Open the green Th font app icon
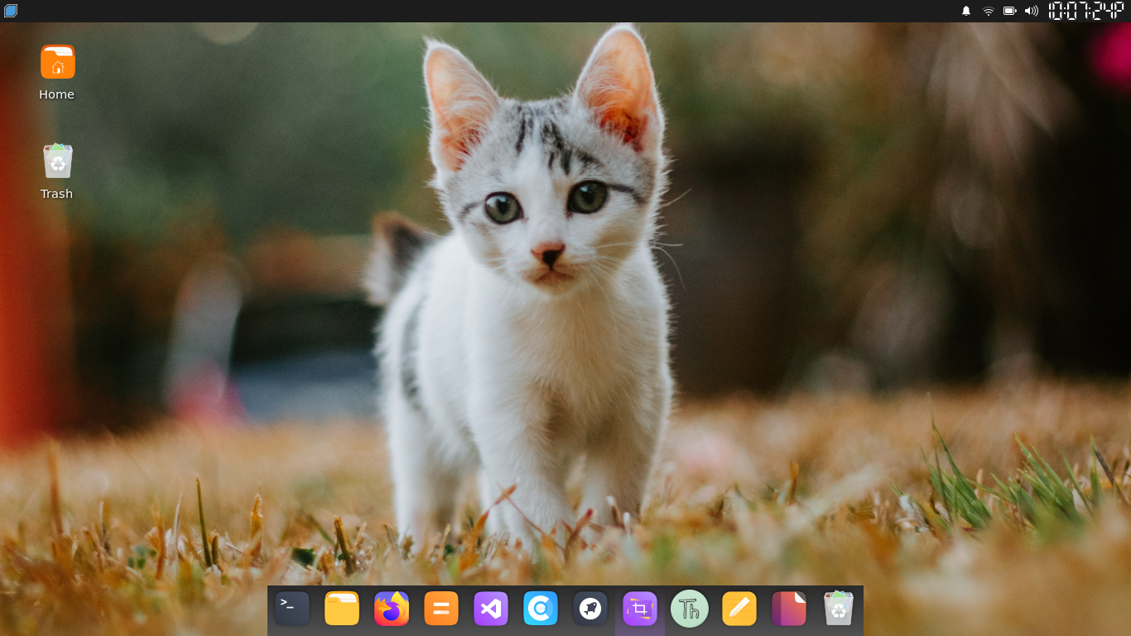Viewport: 1131px width, 636px height. (x=690, y=609)
